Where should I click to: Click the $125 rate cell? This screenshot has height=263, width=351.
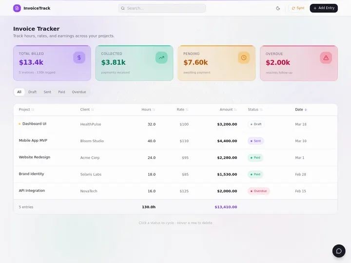tap(184, 191)
